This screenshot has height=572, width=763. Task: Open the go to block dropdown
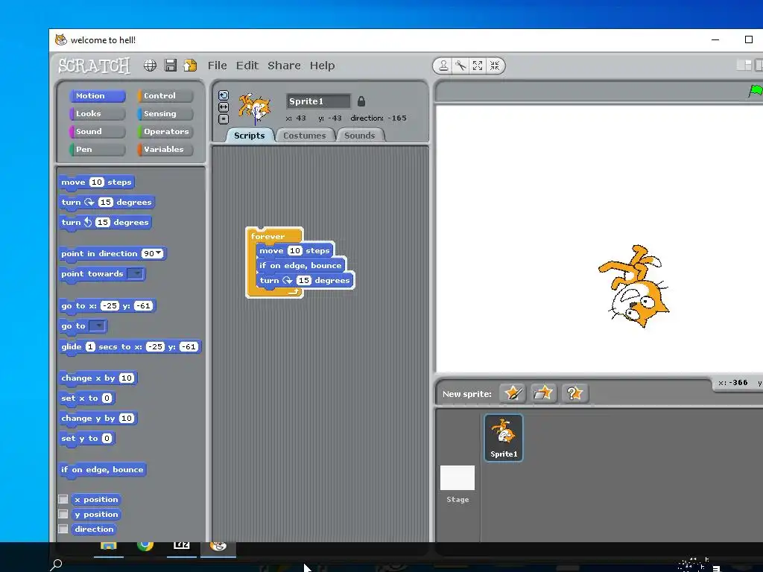click(x=98, y=326)
